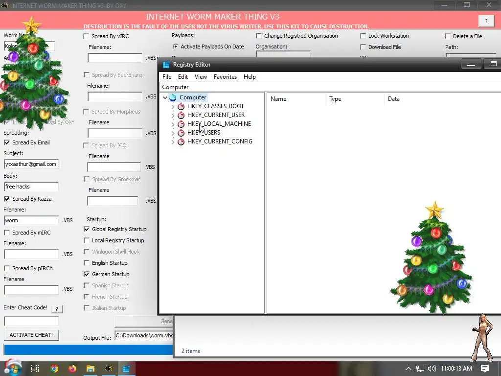This screenshot has height=376, width=501.
Task: Click the 2 items status text
Action: click(x=191, y=351)
